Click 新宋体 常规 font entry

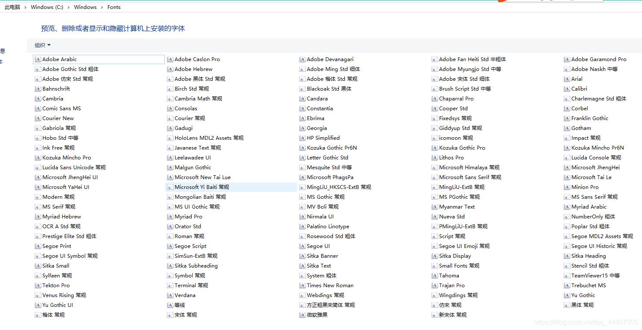pos(453,315)
